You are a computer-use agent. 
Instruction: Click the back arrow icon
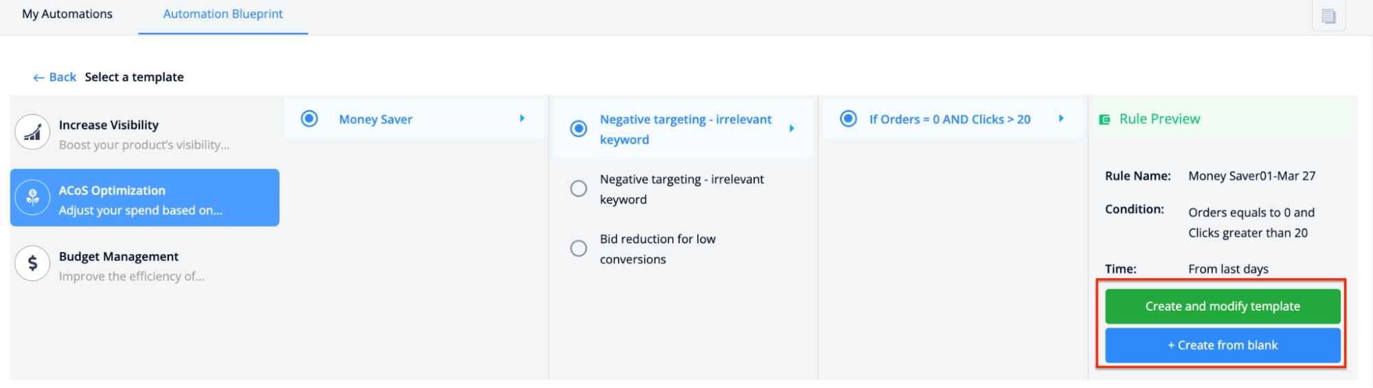pyautogui.click(x=38, y=78)
